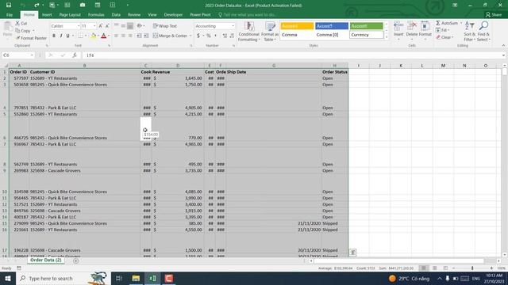Apply red font color
Viewport: 508px width, 285px height.
tap(104, 36)
